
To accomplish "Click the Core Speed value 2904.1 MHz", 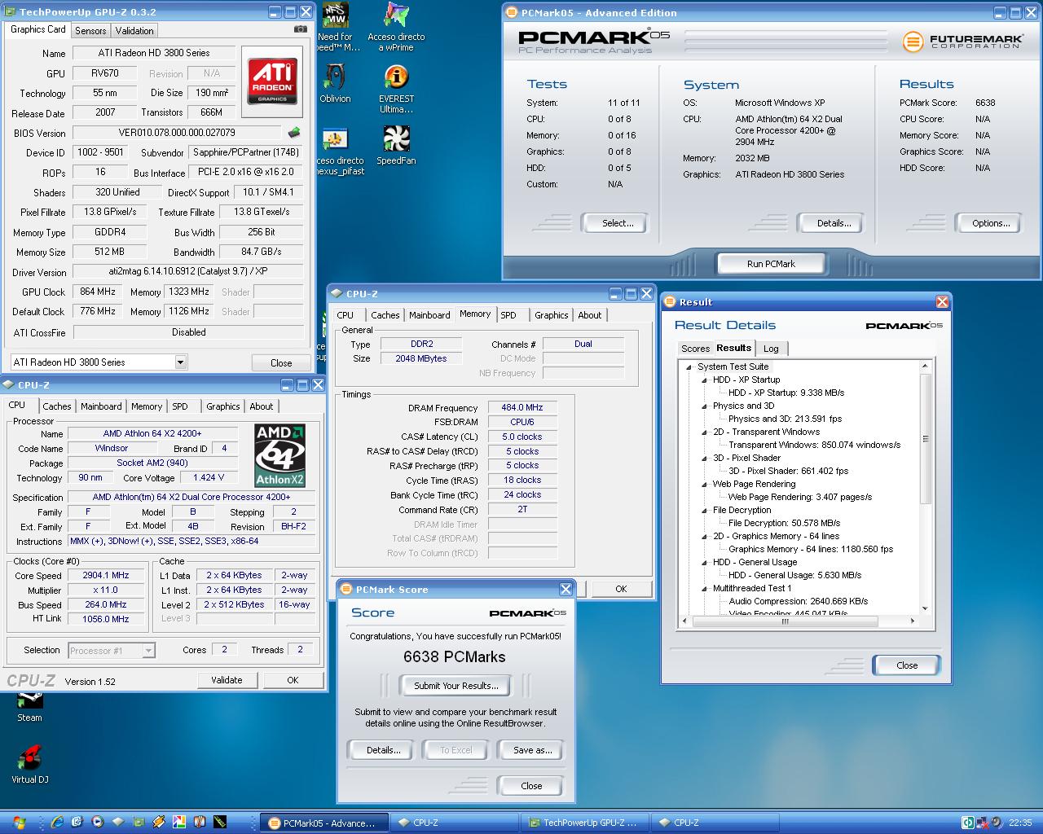I will 106,575.
